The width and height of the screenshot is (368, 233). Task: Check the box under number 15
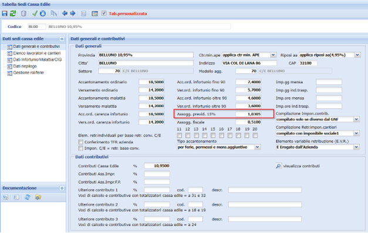coord(213,135)
